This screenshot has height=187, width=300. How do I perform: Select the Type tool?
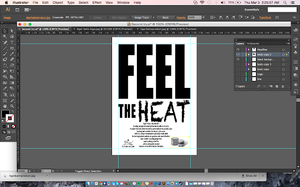(x=12, y=43)
